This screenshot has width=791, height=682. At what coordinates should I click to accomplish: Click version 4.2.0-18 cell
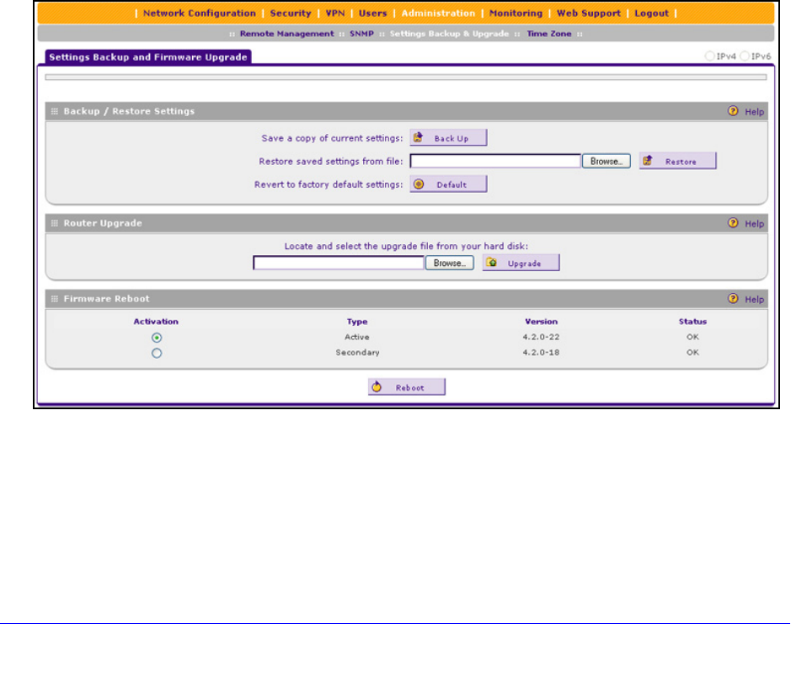coord(542,352)
